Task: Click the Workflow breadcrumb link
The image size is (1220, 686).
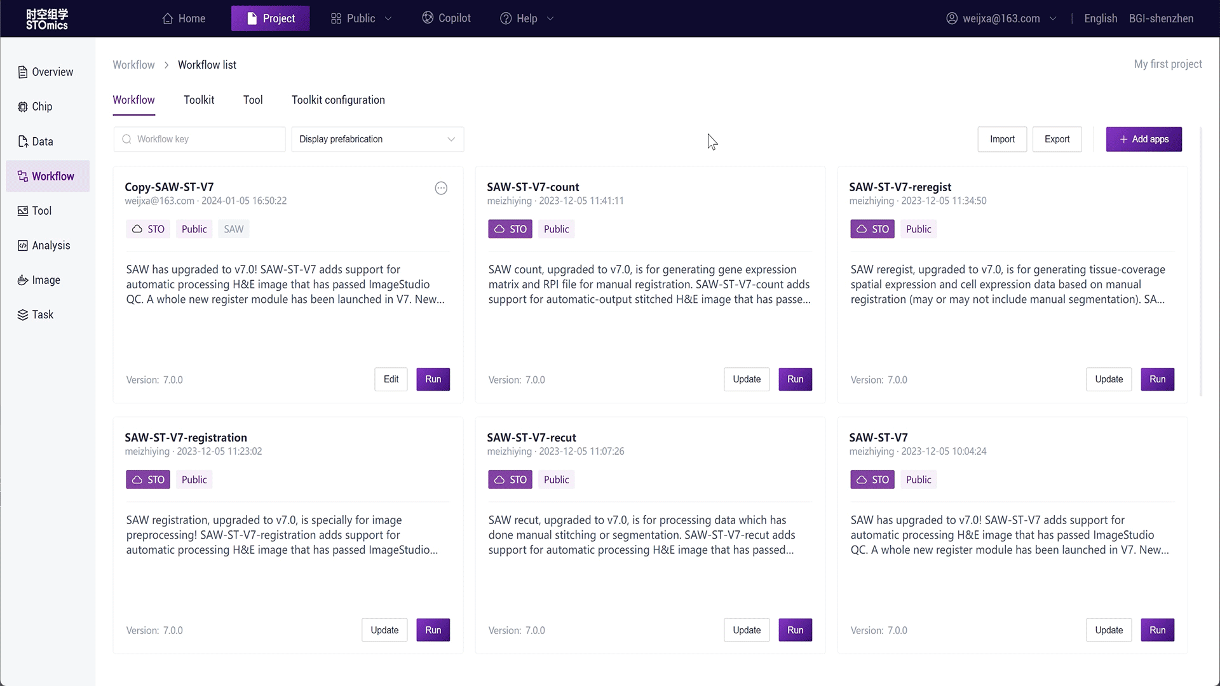Action: pyautogui.click(x=133, y=65)
